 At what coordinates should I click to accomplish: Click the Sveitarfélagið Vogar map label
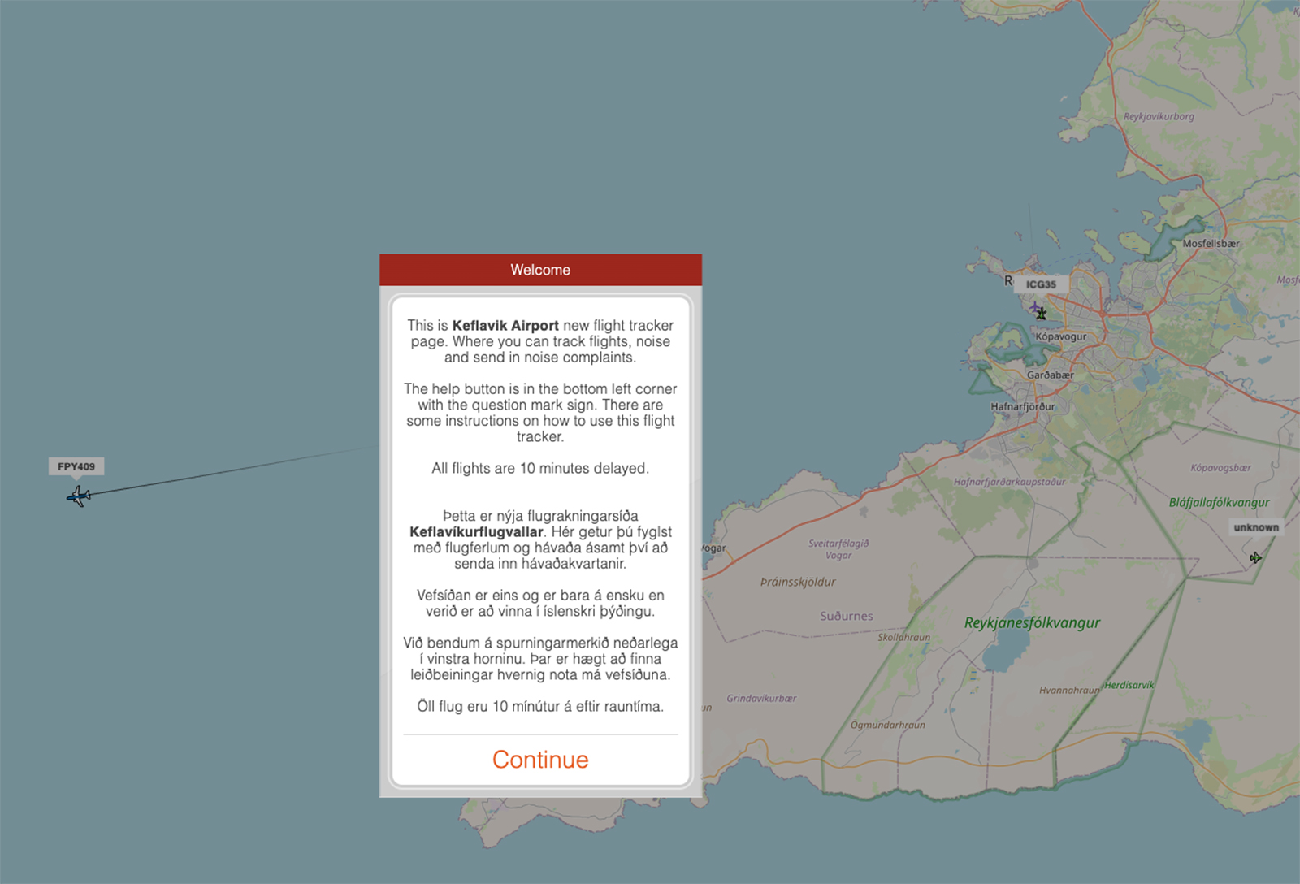838,549
